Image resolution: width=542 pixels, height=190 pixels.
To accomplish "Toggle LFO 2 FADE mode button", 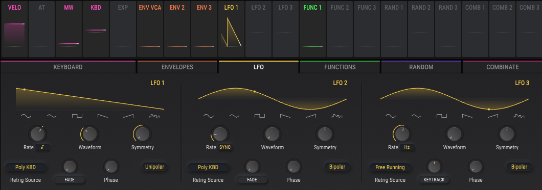I will point(252,180).
